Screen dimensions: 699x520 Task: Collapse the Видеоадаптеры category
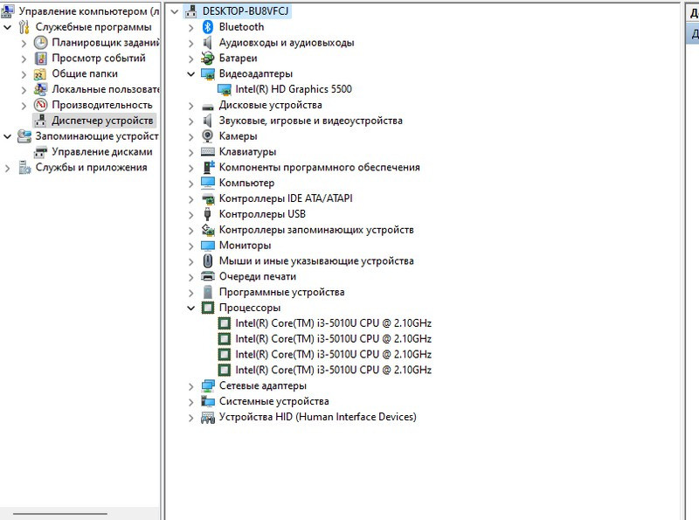pyautogui.click(x=190, y=74)
